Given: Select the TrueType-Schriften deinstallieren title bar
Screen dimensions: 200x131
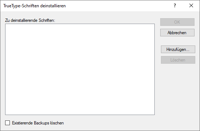Looking at the screenshot, I should pos(34,6).
